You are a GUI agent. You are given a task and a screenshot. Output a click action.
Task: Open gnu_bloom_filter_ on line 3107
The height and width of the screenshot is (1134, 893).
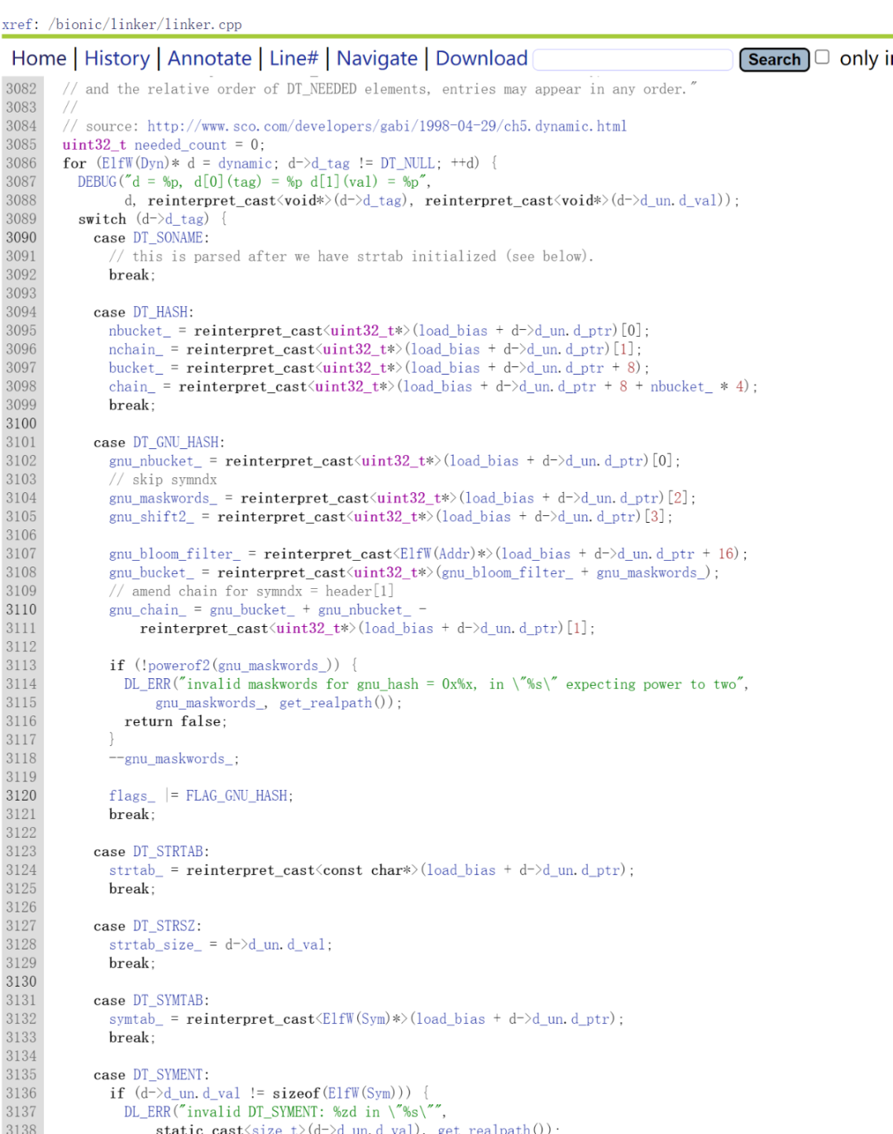174,555
